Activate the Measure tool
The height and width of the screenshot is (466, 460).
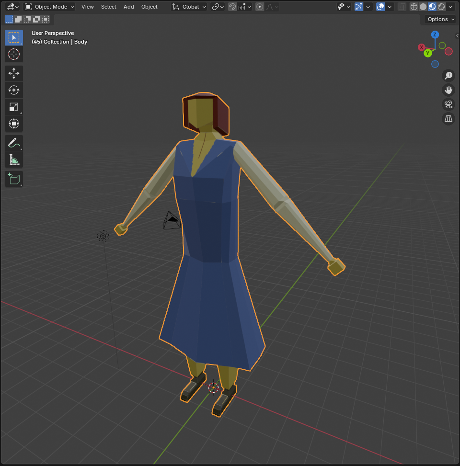pos(14,159)
